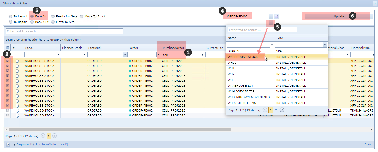The height and width of the screenshot is (152, 378).
Task: Click the grid's horizontal scrollbar
Action: (x=120, y=129)
